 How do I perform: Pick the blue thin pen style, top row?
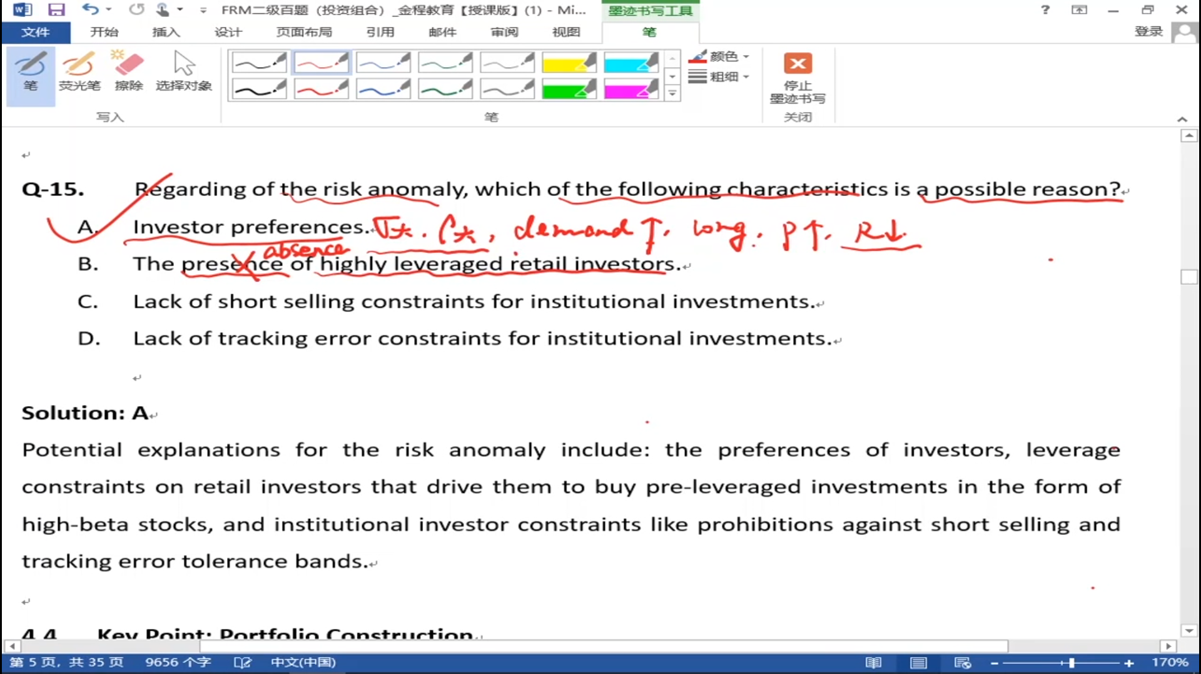pos(383,62)
